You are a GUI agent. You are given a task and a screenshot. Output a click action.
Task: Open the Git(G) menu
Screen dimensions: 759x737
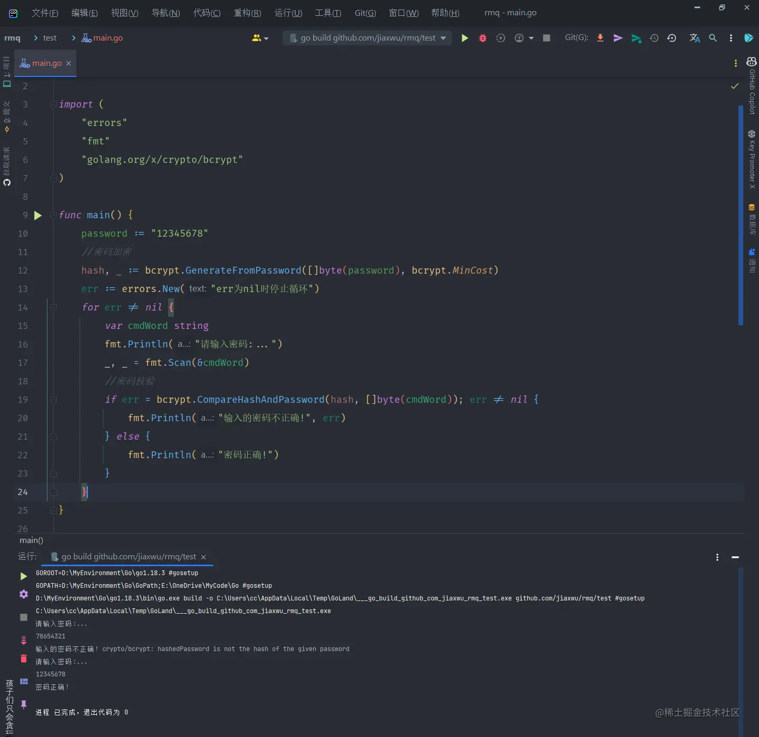click(365, 13)
